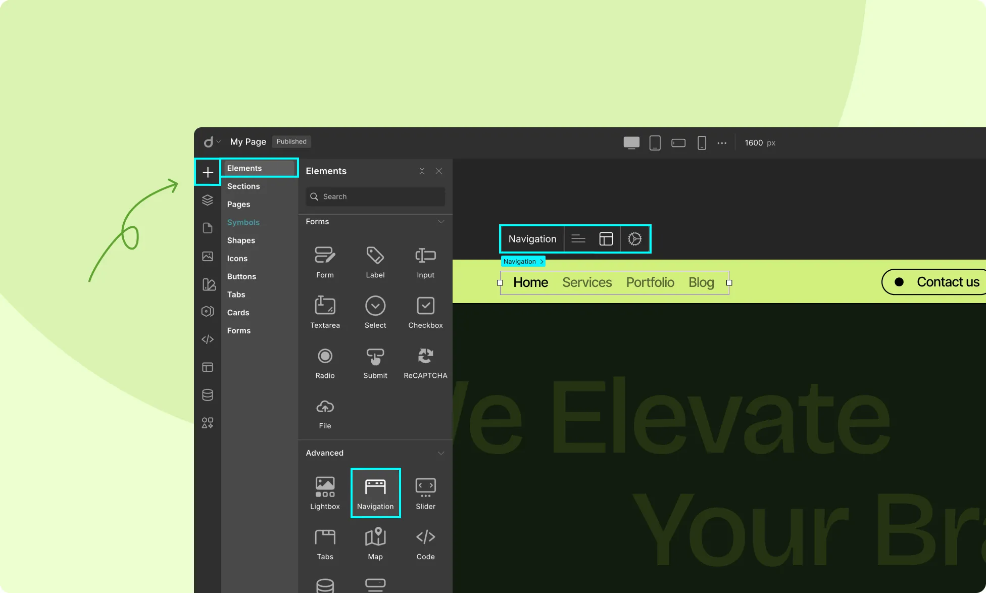This screenshot has width=986, height=593.
Task: Click the My Page title
Action: 248,142
